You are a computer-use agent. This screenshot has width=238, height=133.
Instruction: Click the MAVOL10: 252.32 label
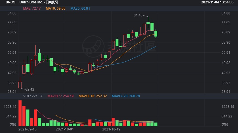[93, 96]
